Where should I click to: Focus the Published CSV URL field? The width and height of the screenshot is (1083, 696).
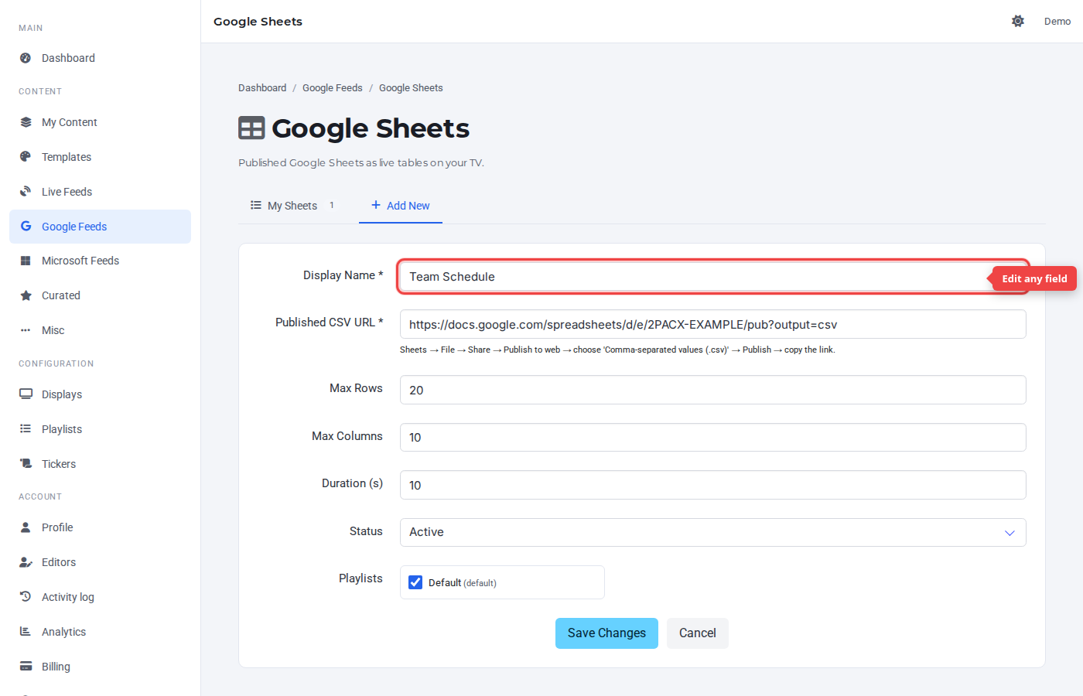pos(712,324)
